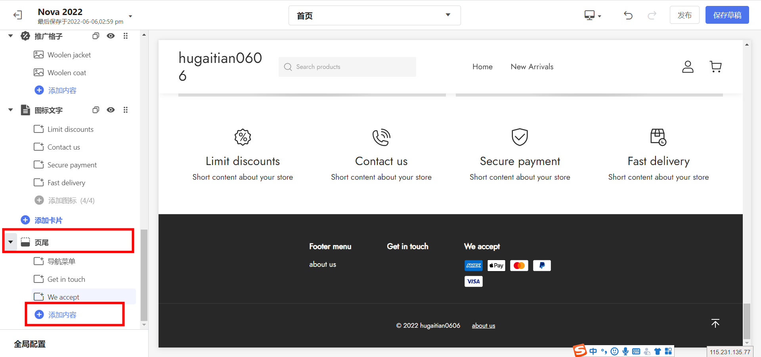
Task: Click the Contact us phone icon
Action: 381,137
